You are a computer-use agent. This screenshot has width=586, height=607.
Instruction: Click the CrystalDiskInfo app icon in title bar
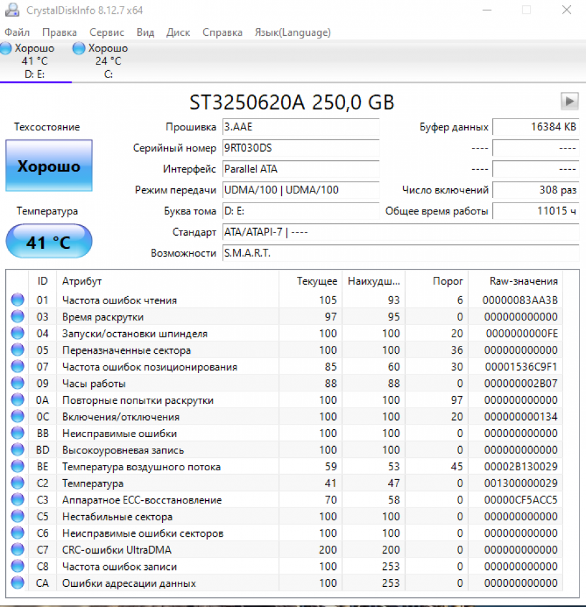click(11, 10)
